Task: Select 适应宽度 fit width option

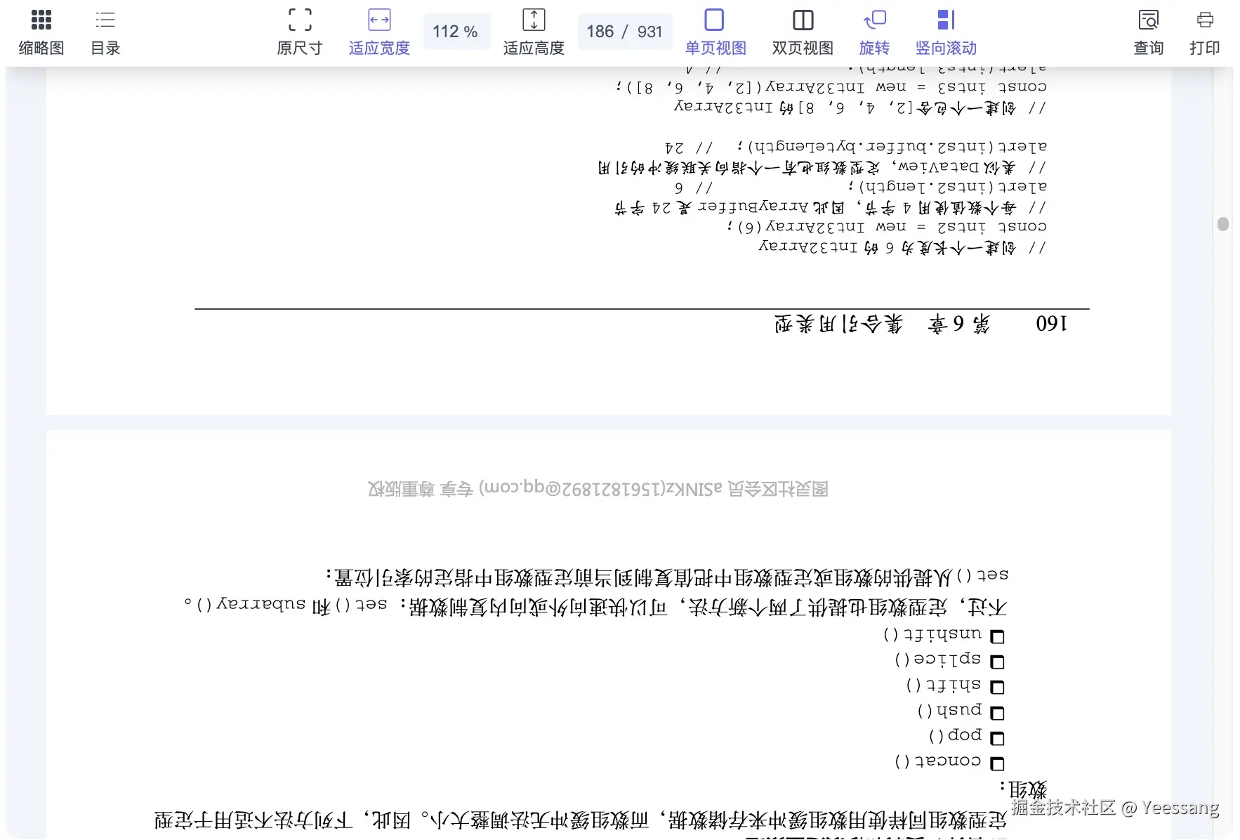Action: [378, 32]
